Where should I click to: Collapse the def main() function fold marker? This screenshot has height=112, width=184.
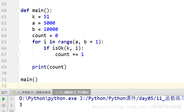[19, 11]
